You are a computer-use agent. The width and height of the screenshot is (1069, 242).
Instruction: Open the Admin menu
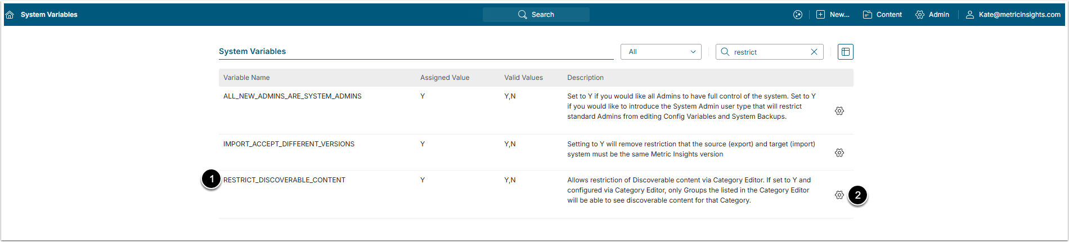click(932, 15)
